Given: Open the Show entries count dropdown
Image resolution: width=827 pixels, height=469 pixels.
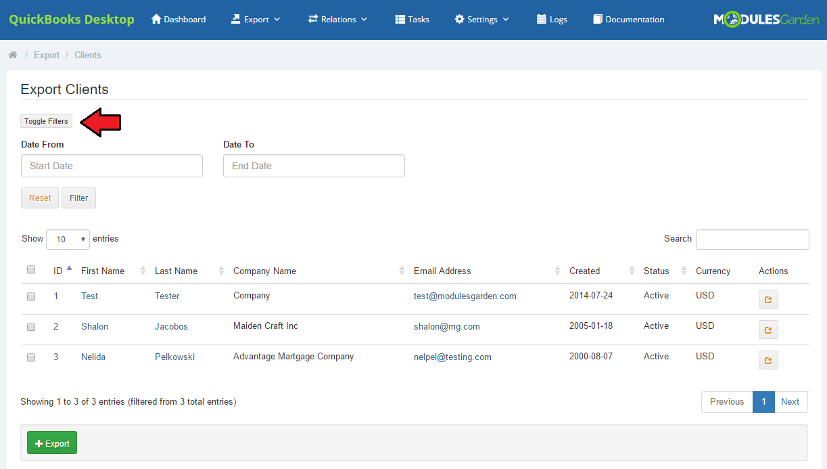Looking at the screenshot, I should [68, 239].
